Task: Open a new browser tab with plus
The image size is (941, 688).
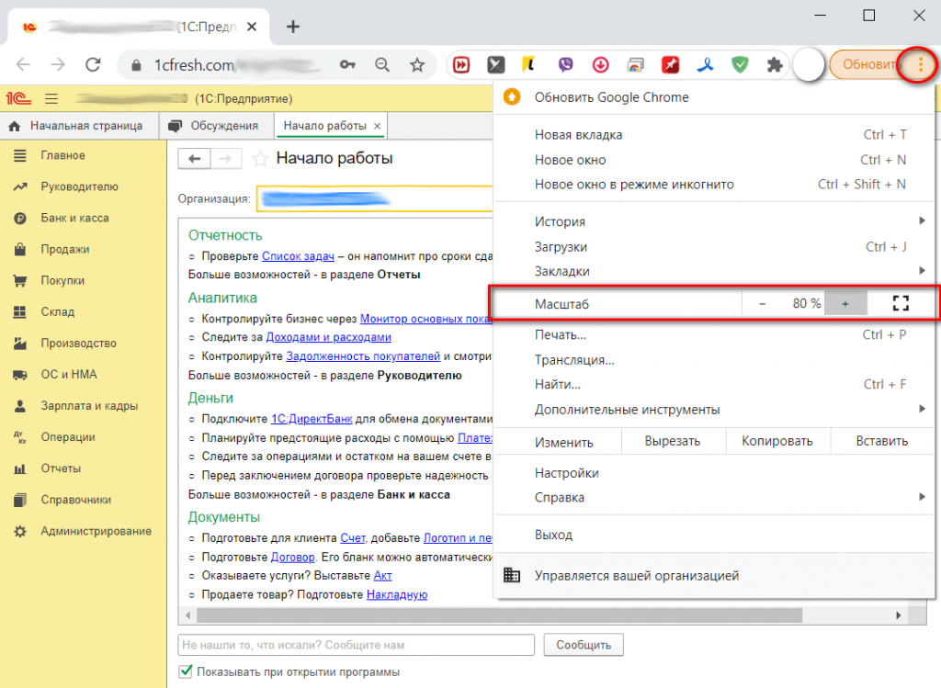Action: (293, 26)
